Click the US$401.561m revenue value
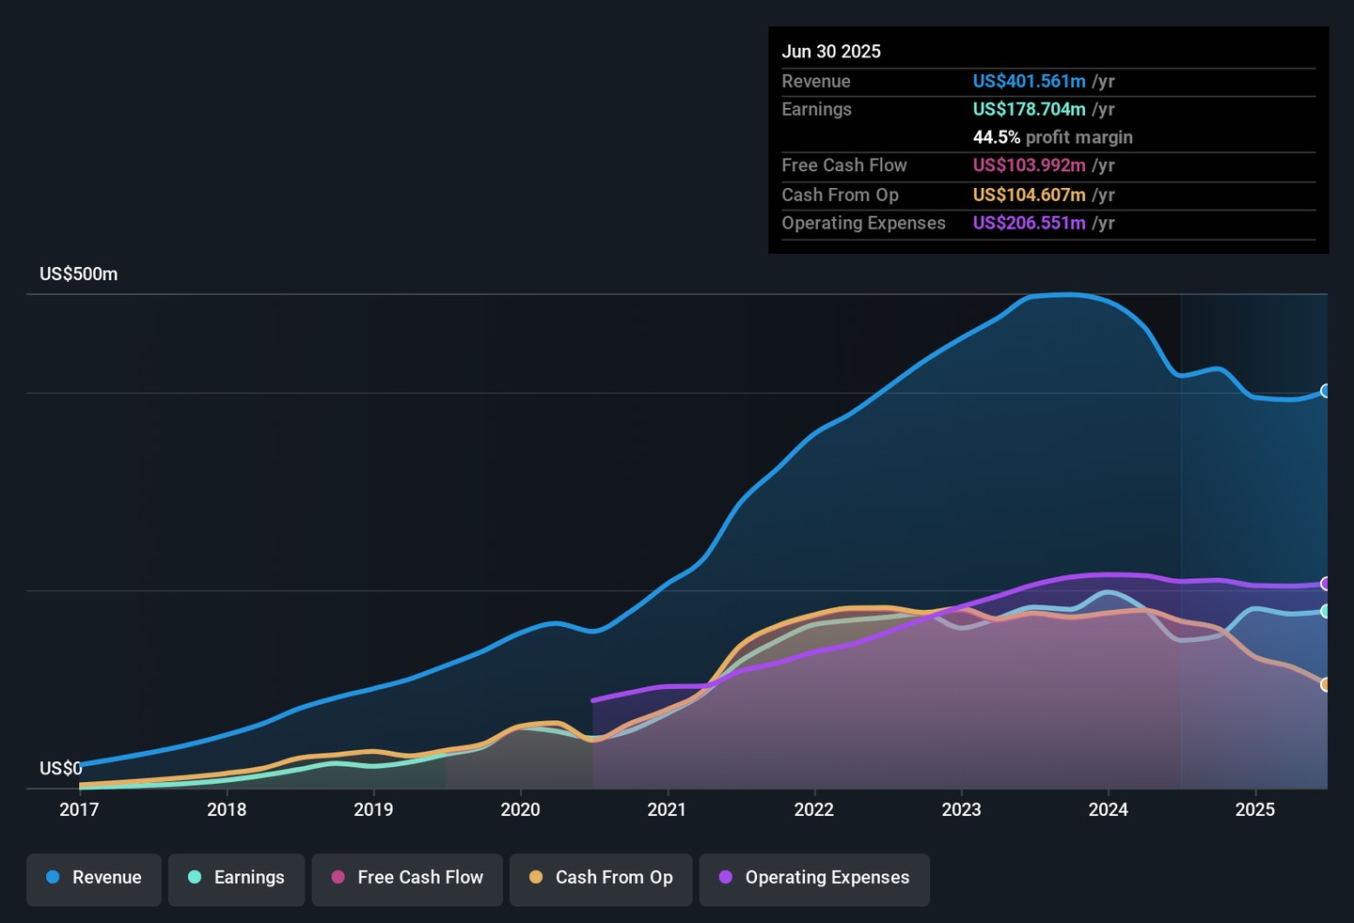Screen dimensions: 1354x923 (1029, 82)
